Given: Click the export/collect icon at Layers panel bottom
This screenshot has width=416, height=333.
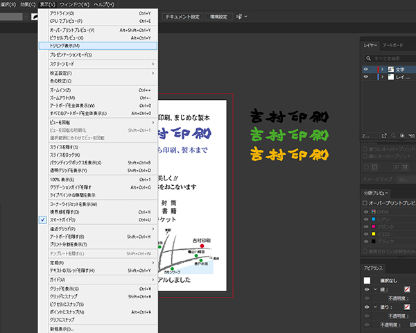Looking at the screenshot, I should 384,136.
